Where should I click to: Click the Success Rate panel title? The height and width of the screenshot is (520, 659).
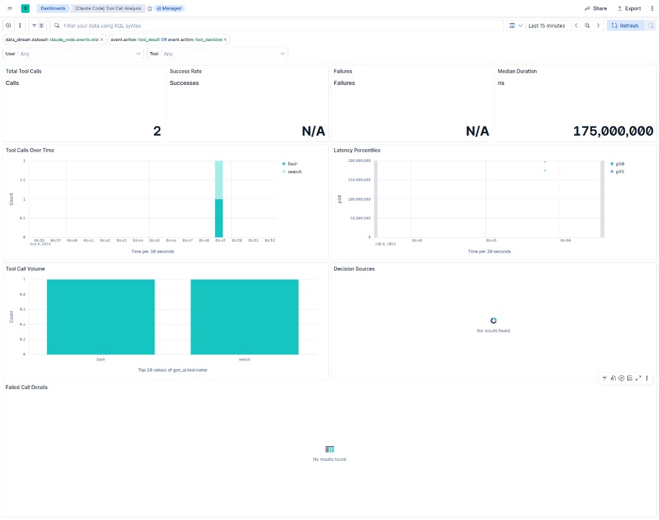185,71
